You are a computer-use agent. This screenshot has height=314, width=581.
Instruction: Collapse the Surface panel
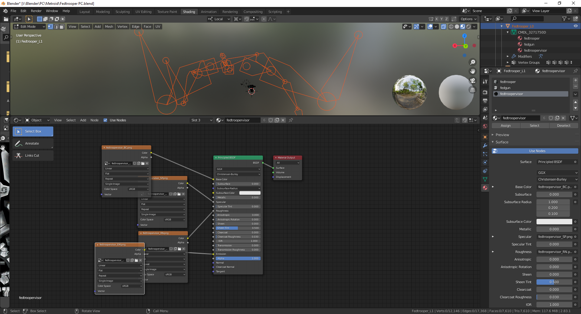coord(501,142)
